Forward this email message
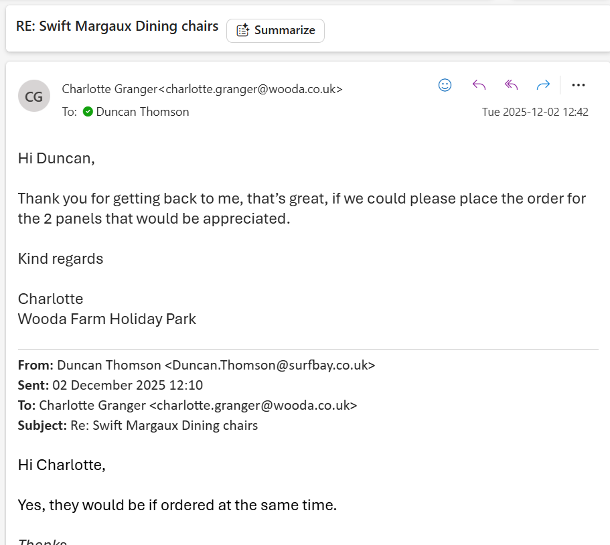This screenshot has height=545, width=610. point(543,85)
